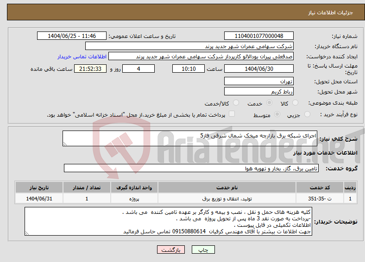
Task: Click the شرح کلی نیاز description textarea
Action: pyautogui.click(x=190, y=138)
